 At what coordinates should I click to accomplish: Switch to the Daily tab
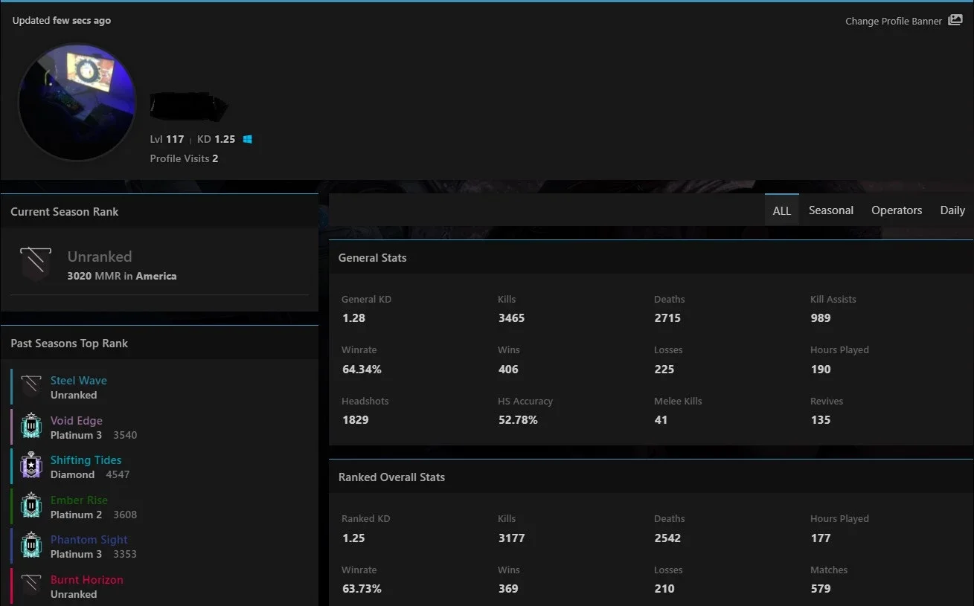pyautogui.click(x=952, y=210)
